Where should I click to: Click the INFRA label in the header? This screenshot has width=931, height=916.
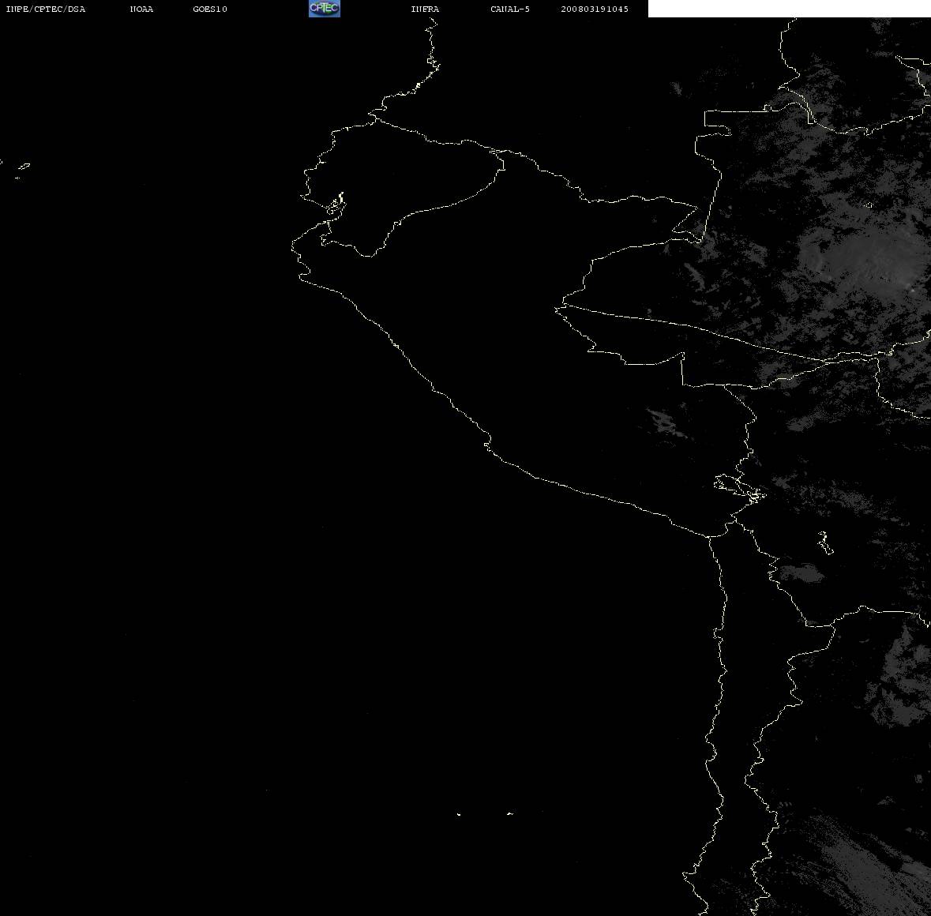coord(425,9)
